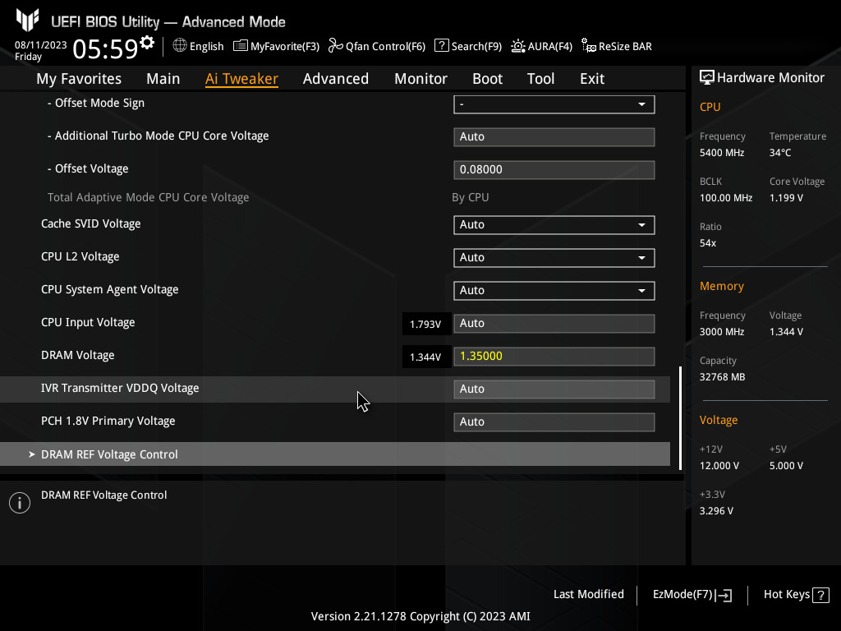Click Qfan Control(F6) button

(377, 46)
